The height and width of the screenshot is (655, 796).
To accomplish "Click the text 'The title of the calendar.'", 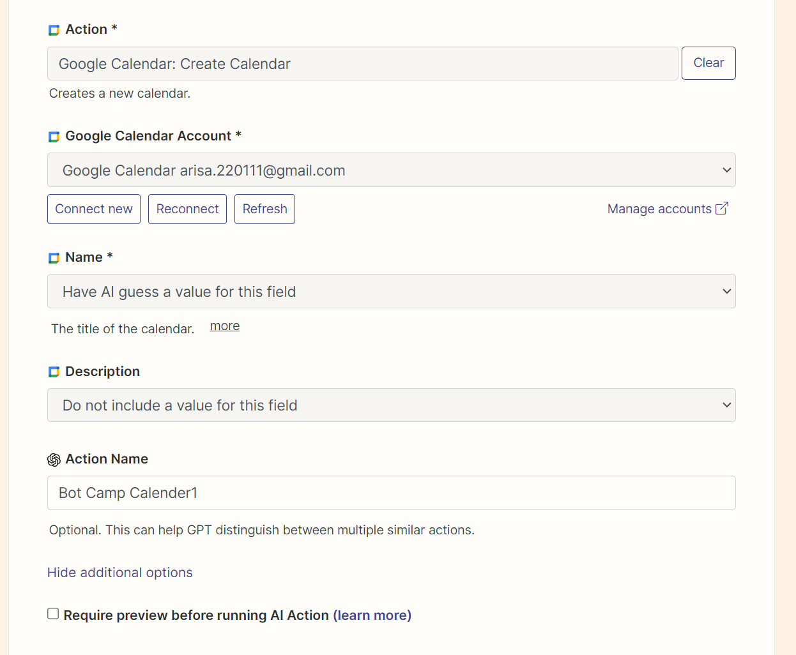I will tap(123, 329).
